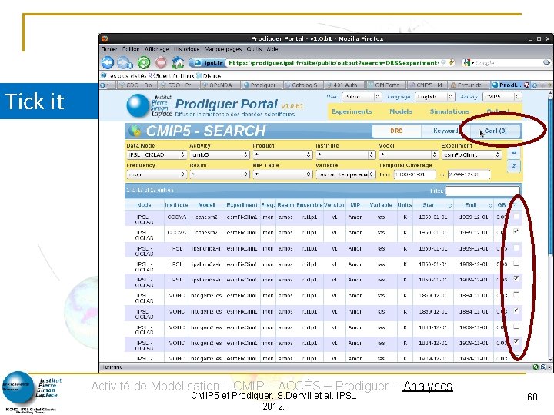The image size is (554, 415).
Task: Open the Institute dropdown
Action: [x=345, y=154]
